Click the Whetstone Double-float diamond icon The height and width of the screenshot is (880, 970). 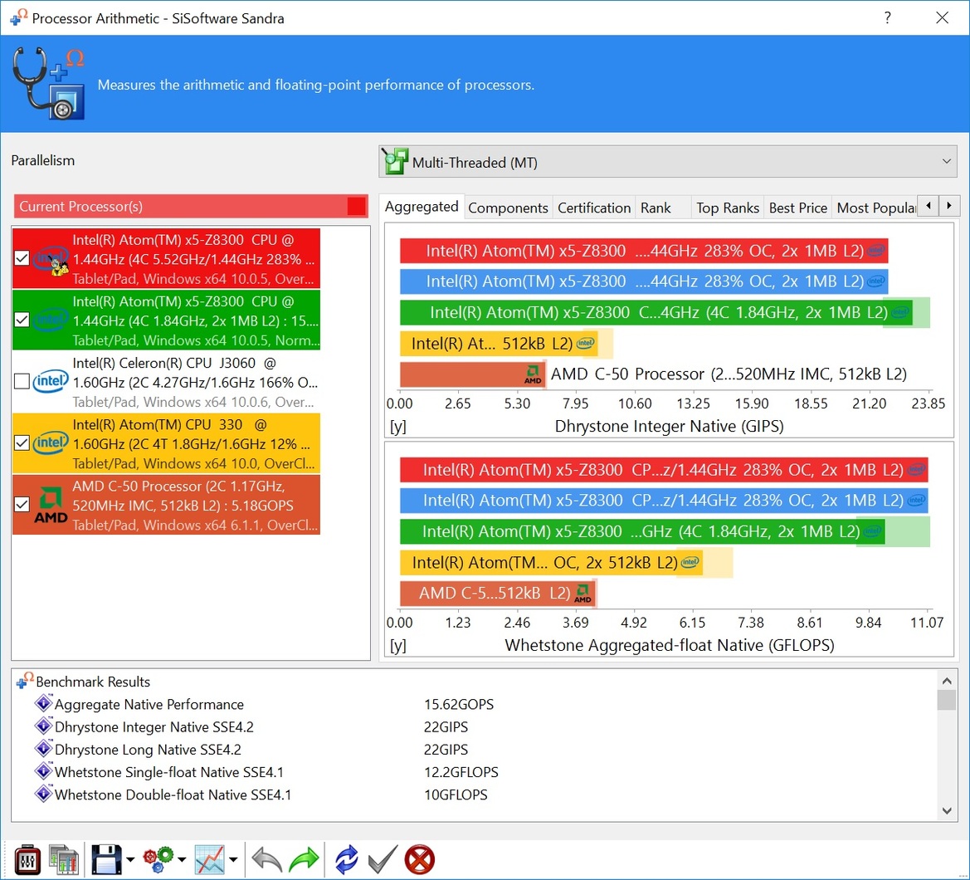[x=43, y=794]
